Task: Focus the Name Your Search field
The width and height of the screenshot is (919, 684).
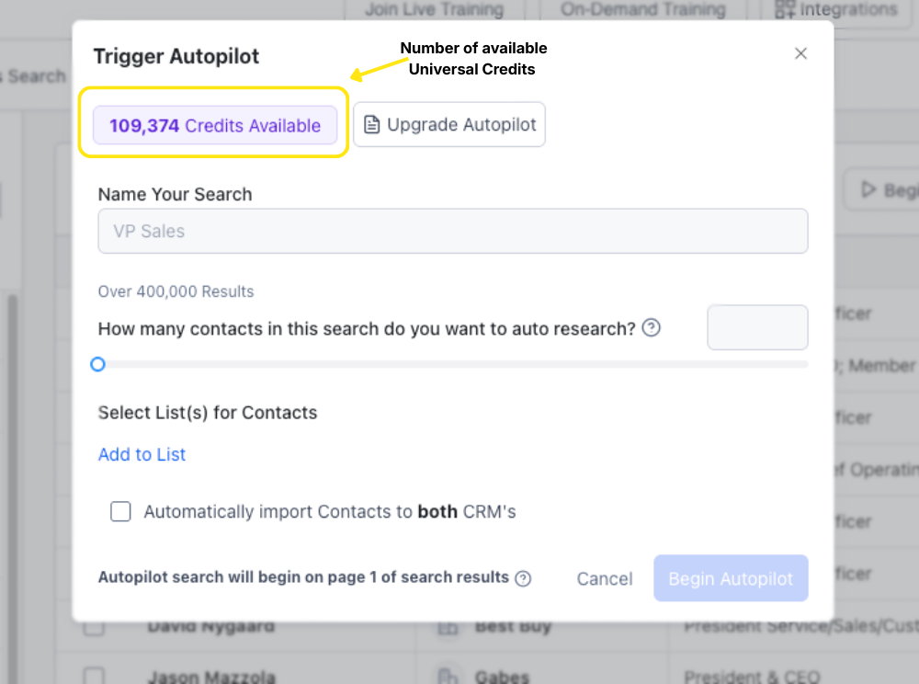Action: [x=452, y=232]
